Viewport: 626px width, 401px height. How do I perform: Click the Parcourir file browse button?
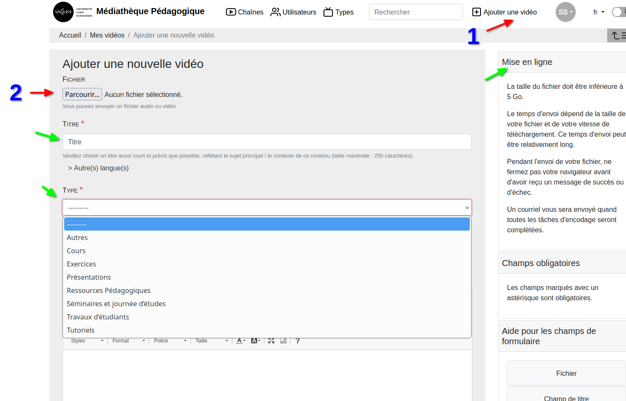tap(82, 94)
